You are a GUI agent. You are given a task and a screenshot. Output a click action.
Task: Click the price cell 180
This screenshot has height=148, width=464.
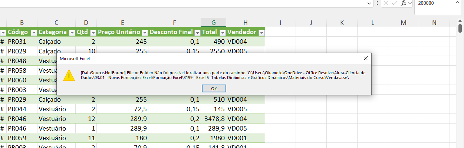(x=123, y=138)
